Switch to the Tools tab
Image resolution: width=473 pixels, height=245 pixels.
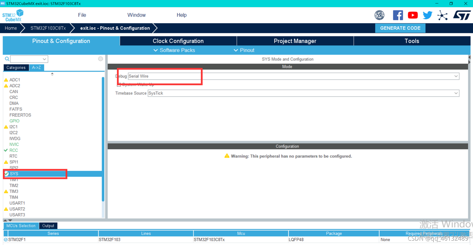412,41
